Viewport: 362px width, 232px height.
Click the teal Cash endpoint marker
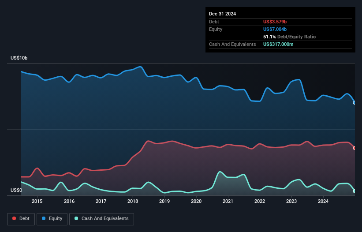(x=355, y=191)
